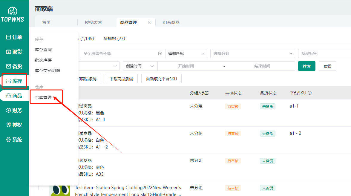
Task: Switch to the 商品管理 tab
Action: coord(128,22)
